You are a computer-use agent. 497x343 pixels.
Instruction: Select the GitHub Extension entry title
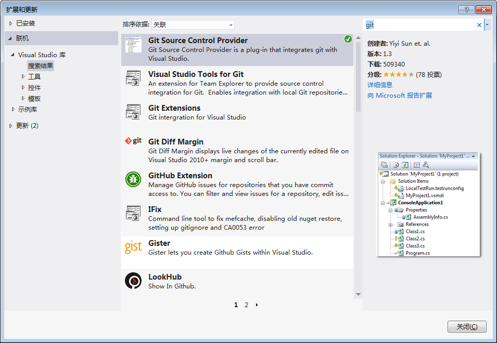[x=181, y=176]
